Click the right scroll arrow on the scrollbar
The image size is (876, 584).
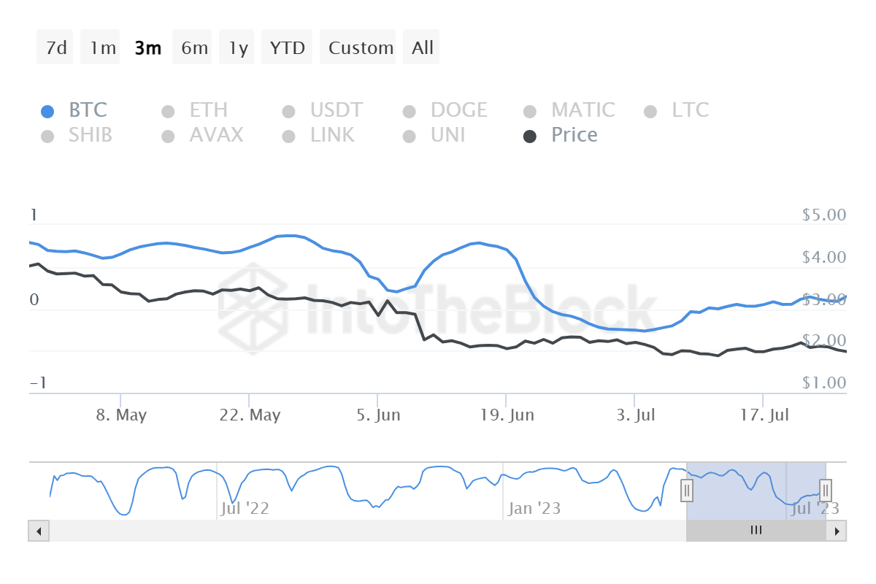pos(837,531)
